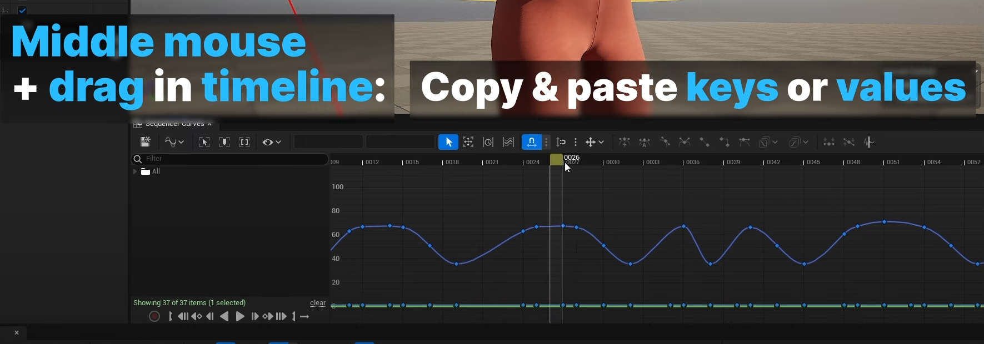Click the "Showing 37 of 37 items" status text
The width and height of the screenshot is (984, 344).
point(189,302)
